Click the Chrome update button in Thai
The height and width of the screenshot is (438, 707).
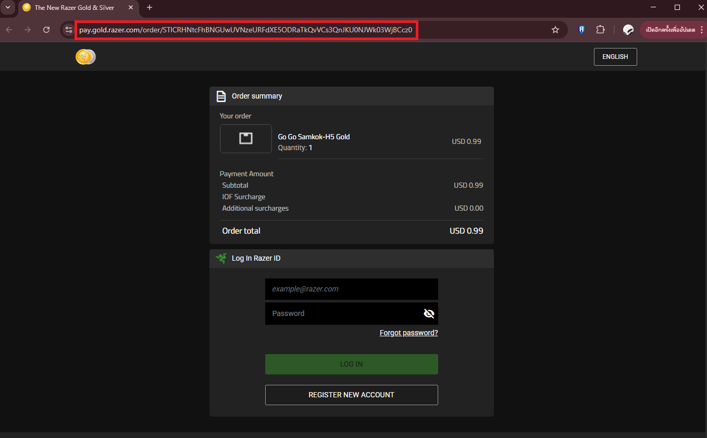[669, 30]
